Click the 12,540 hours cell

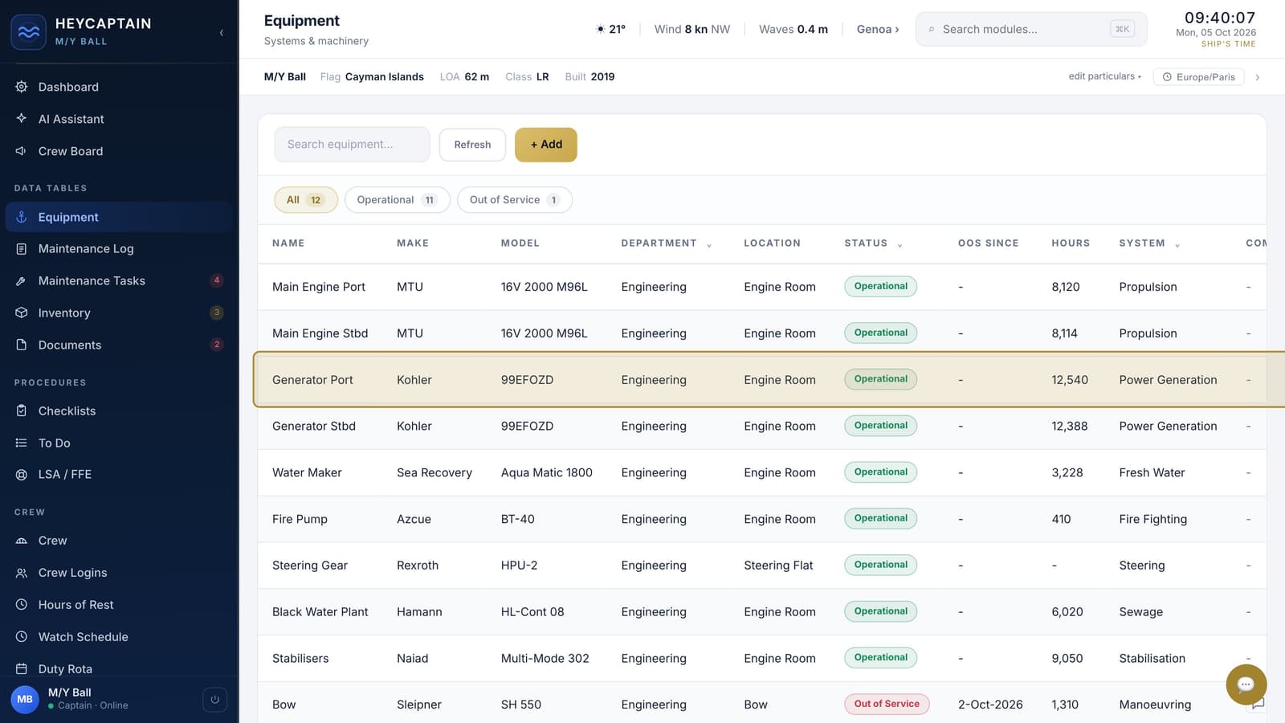point(1069,380)
